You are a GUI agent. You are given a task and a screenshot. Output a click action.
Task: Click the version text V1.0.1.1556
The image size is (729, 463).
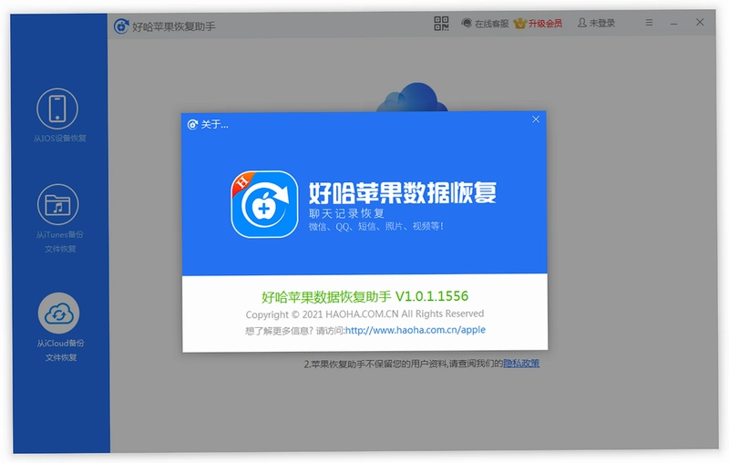tap(432, 296)
